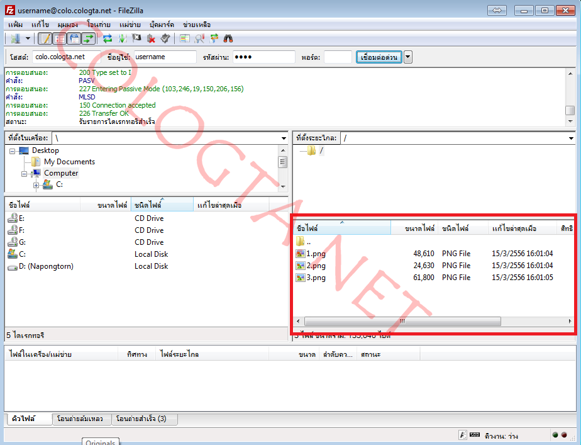Screen dimensions: 581x445
Task: Click the reconnect to server icon
Action: click(x=165, y=38)
